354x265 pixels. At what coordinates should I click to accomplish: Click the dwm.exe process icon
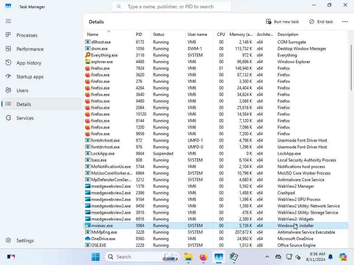click(x=88, y=48)
